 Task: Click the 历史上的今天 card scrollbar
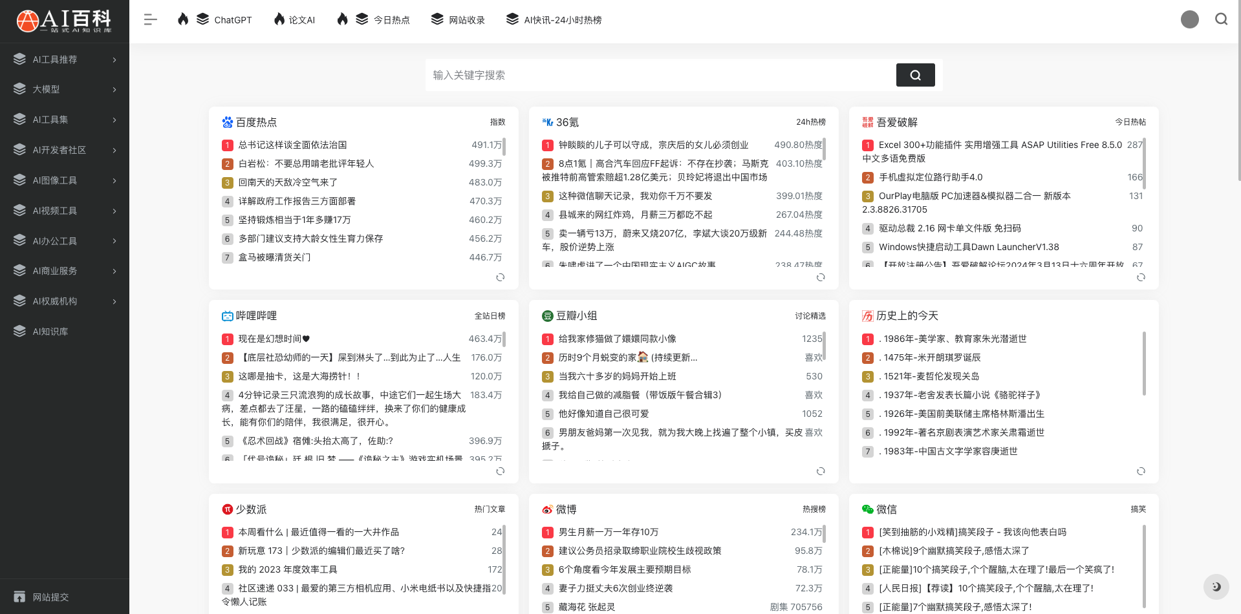[x=1144, y=363]
